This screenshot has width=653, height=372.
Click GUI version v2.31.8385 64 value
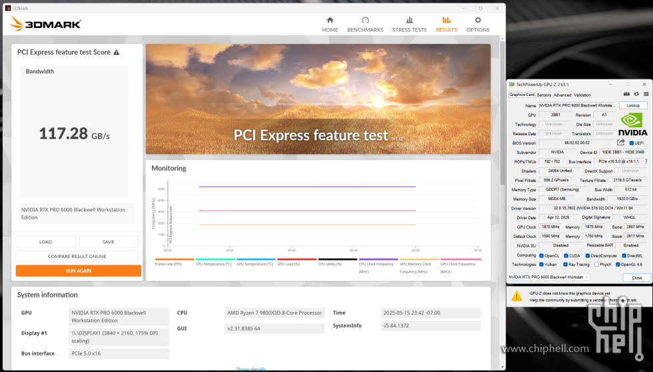(275, 329)
